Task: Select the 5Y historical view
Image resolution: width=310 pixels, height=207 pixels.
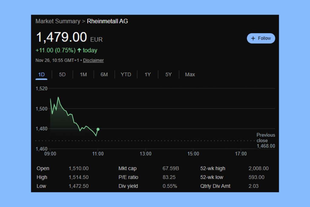Action: click(168, 74)
